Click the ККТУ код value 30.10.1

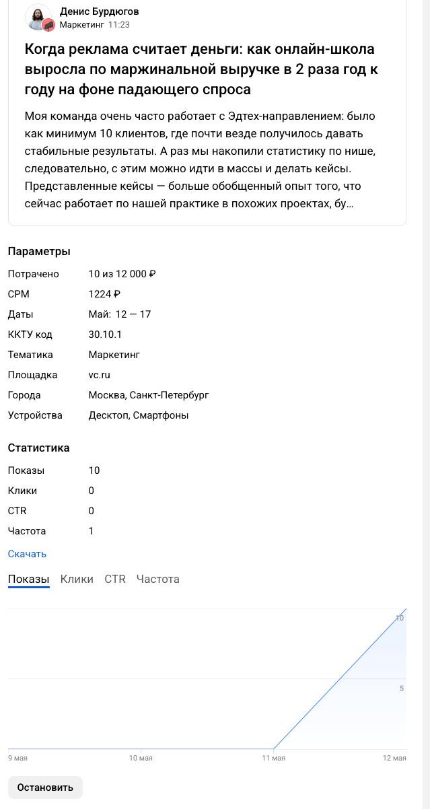[105, 335]
